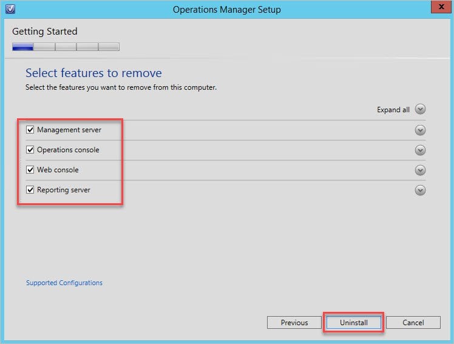Click the Management server label

[x=69, y=130]
